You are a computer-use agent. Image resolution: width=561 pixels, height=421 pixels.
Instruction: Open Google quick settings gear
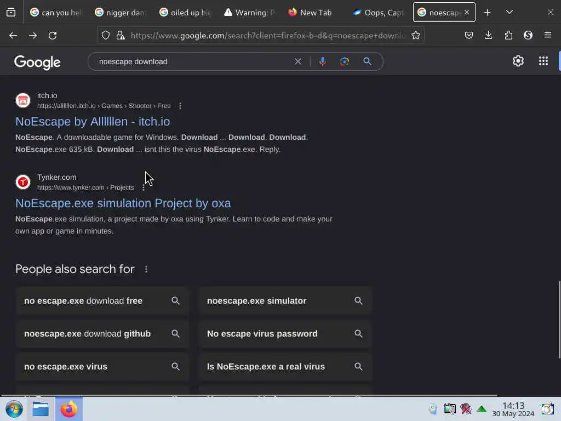518,61
